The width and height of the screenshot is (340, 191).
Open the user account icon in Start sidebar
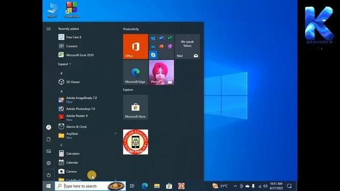[x=48, y=127]
